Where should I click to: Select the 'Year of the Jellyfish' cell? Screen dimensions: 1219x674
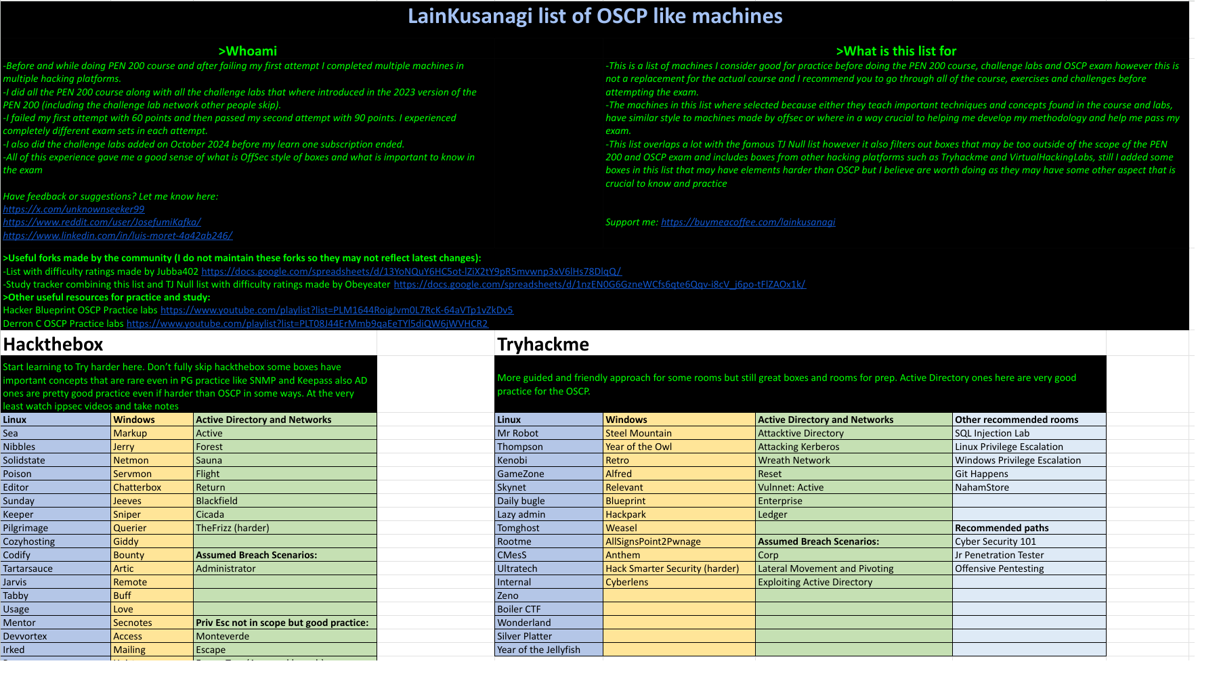[549, 650]
